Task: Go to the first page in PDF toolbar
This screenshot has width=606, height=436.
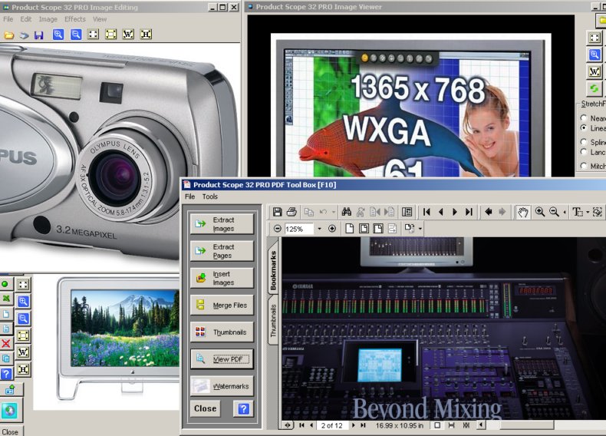Action: pyautogui.click(x=427, y=212)
